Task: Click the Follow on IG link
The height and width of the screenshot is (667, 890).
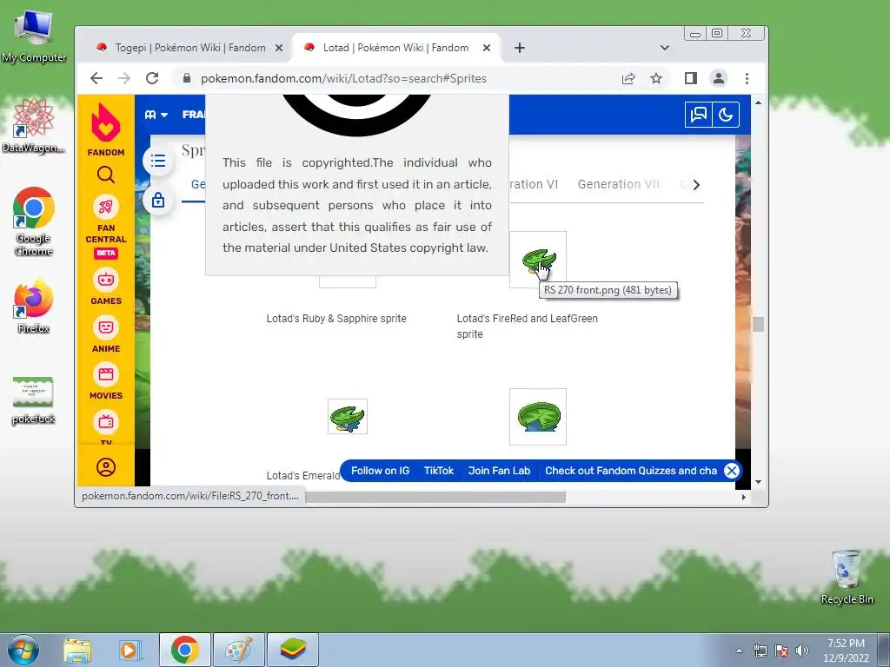Action: 380,471
